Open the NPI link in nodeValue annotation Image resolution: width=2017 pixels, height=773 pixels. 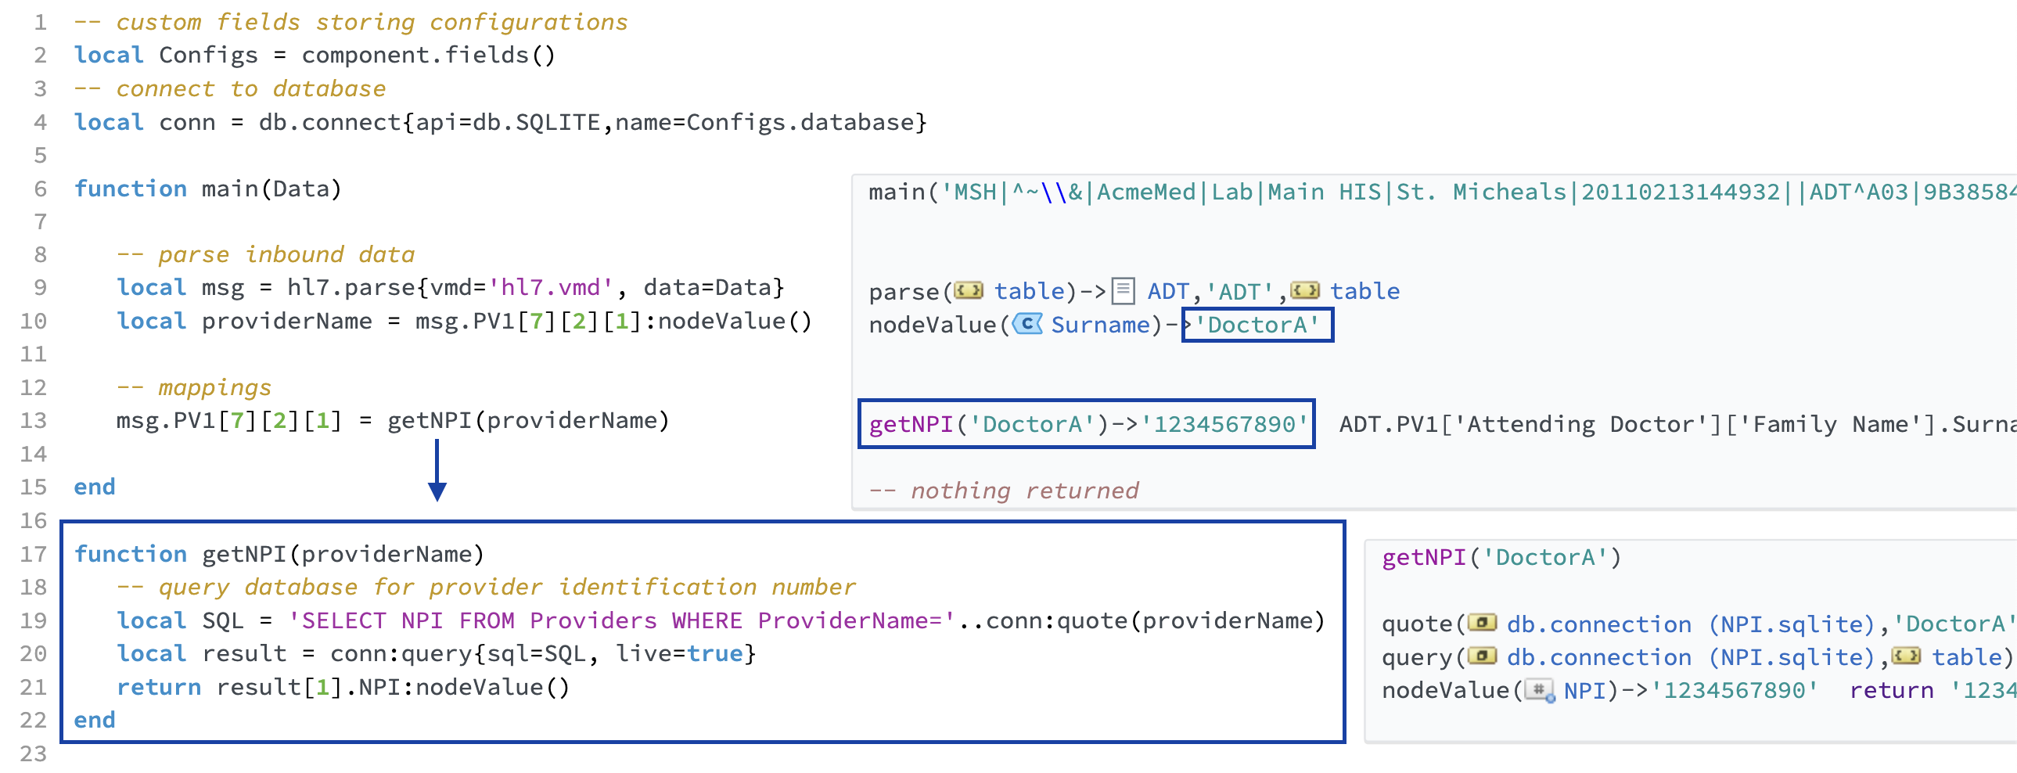pyautogui.click(x=1584, y=690)
